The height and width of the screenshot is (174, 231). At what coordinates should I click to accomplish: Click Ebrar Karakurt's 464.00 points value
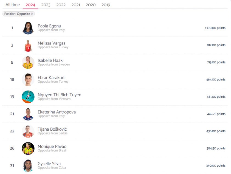[x=216, y=80]
